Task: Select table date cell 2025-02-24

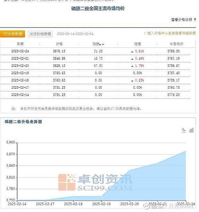Action: pos(20,51)
